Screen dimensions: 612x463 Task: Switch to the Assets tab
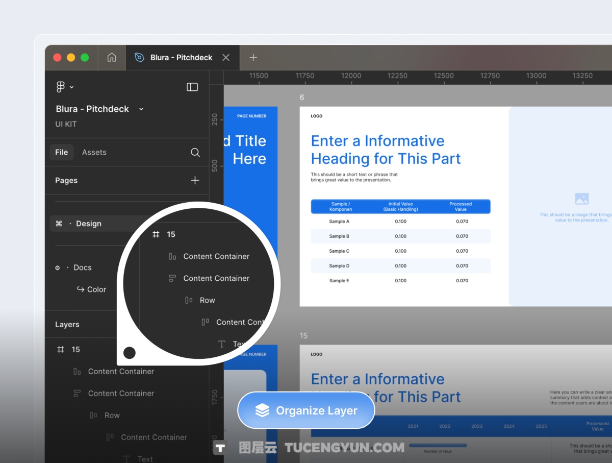point(94,152)
